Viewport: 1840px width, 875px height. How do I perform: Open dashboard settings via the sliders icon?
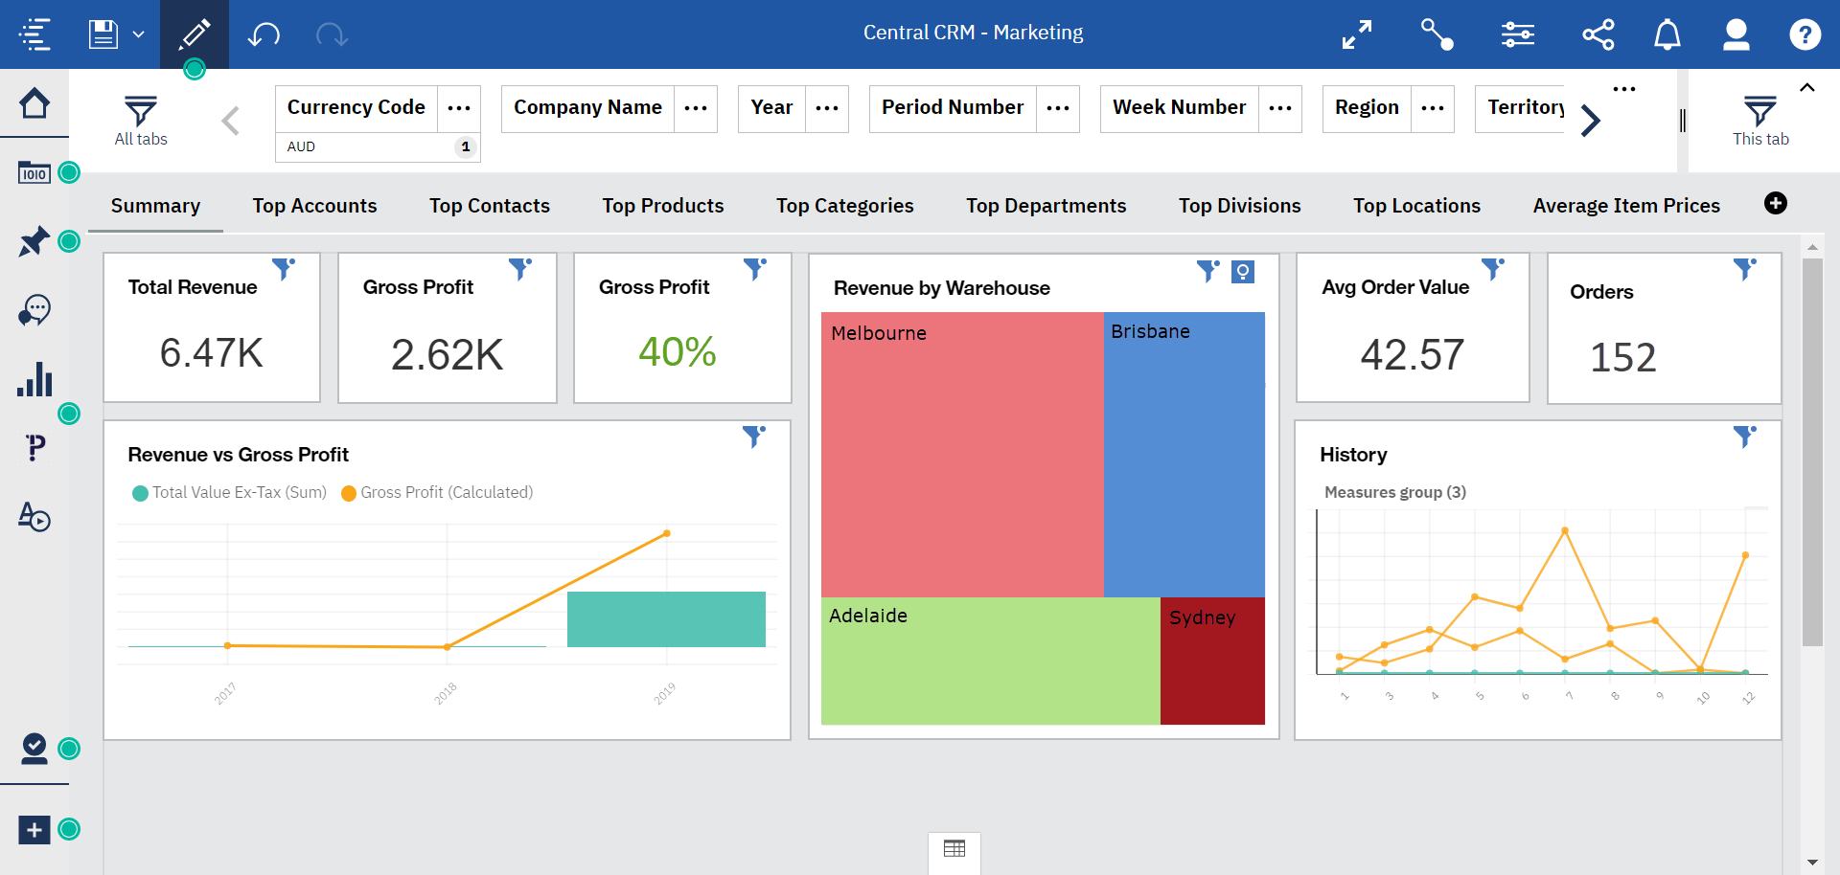pos(1517,34)
